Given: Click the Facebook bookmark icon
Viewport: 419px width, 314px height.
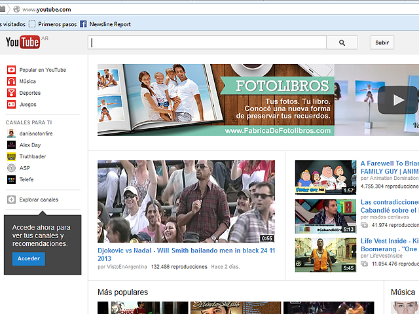Looking at the screenshot, I should click(x=83, y=24).
